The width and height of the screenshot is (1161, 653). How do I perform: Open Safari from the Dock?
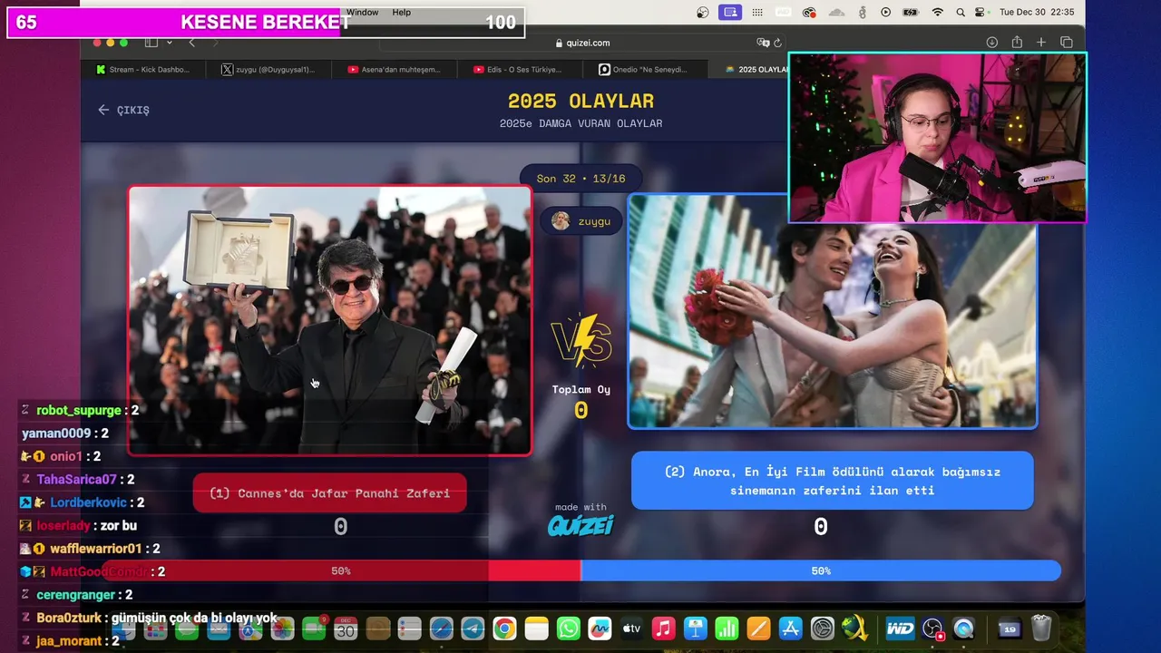click(x=441, y=629)
